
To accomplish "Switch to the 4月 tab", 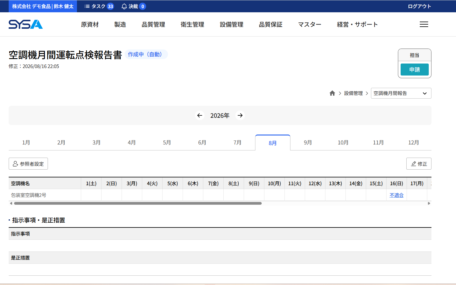I will click(132, 143).
